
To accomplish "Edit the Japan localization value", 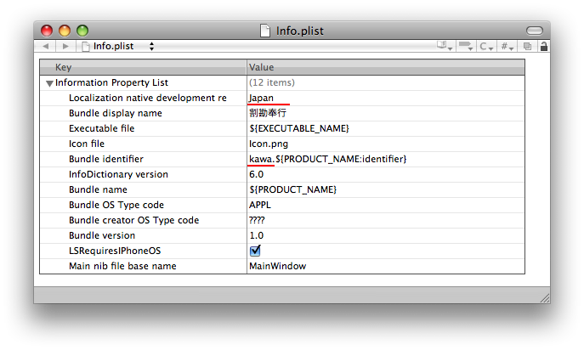I will coord(261,98).
